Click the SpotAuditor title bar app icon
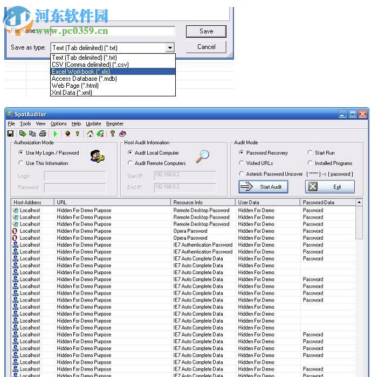This screenshot has width=371, height=377. (x=10, y=114)
